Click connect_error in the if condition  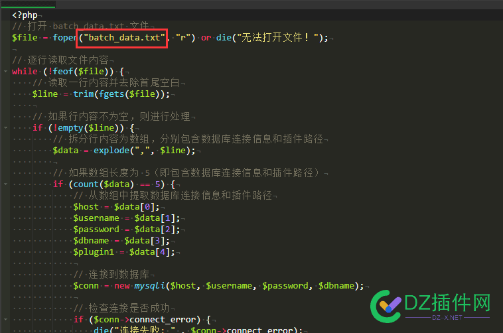coord(163,320)
